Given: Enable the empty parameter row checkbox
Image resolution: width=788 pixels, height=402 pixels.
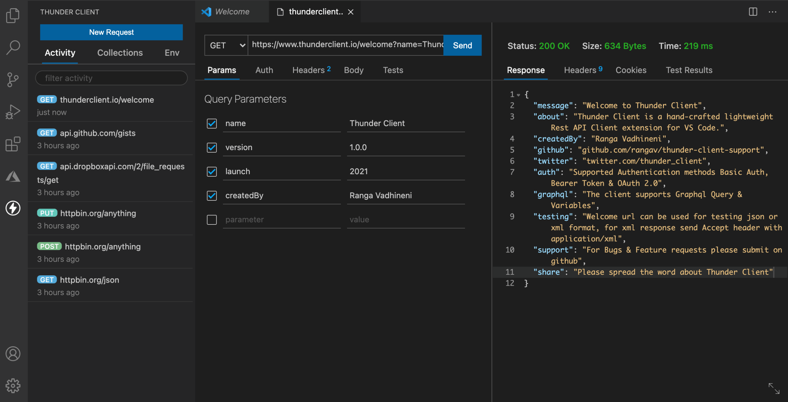Looking at the screenshot, I should tap(212, 220).
